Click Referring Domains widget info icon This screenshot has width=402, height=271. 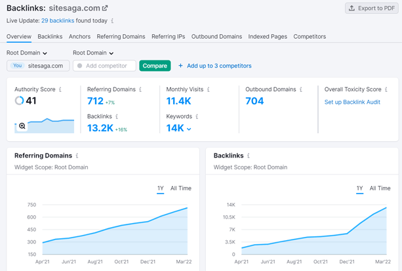tap(77, 156)
